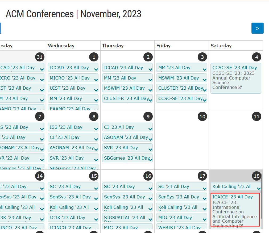
Task: Click the IC3K '23 chevron on Wednesday 15
Action: tap(96, 219)
